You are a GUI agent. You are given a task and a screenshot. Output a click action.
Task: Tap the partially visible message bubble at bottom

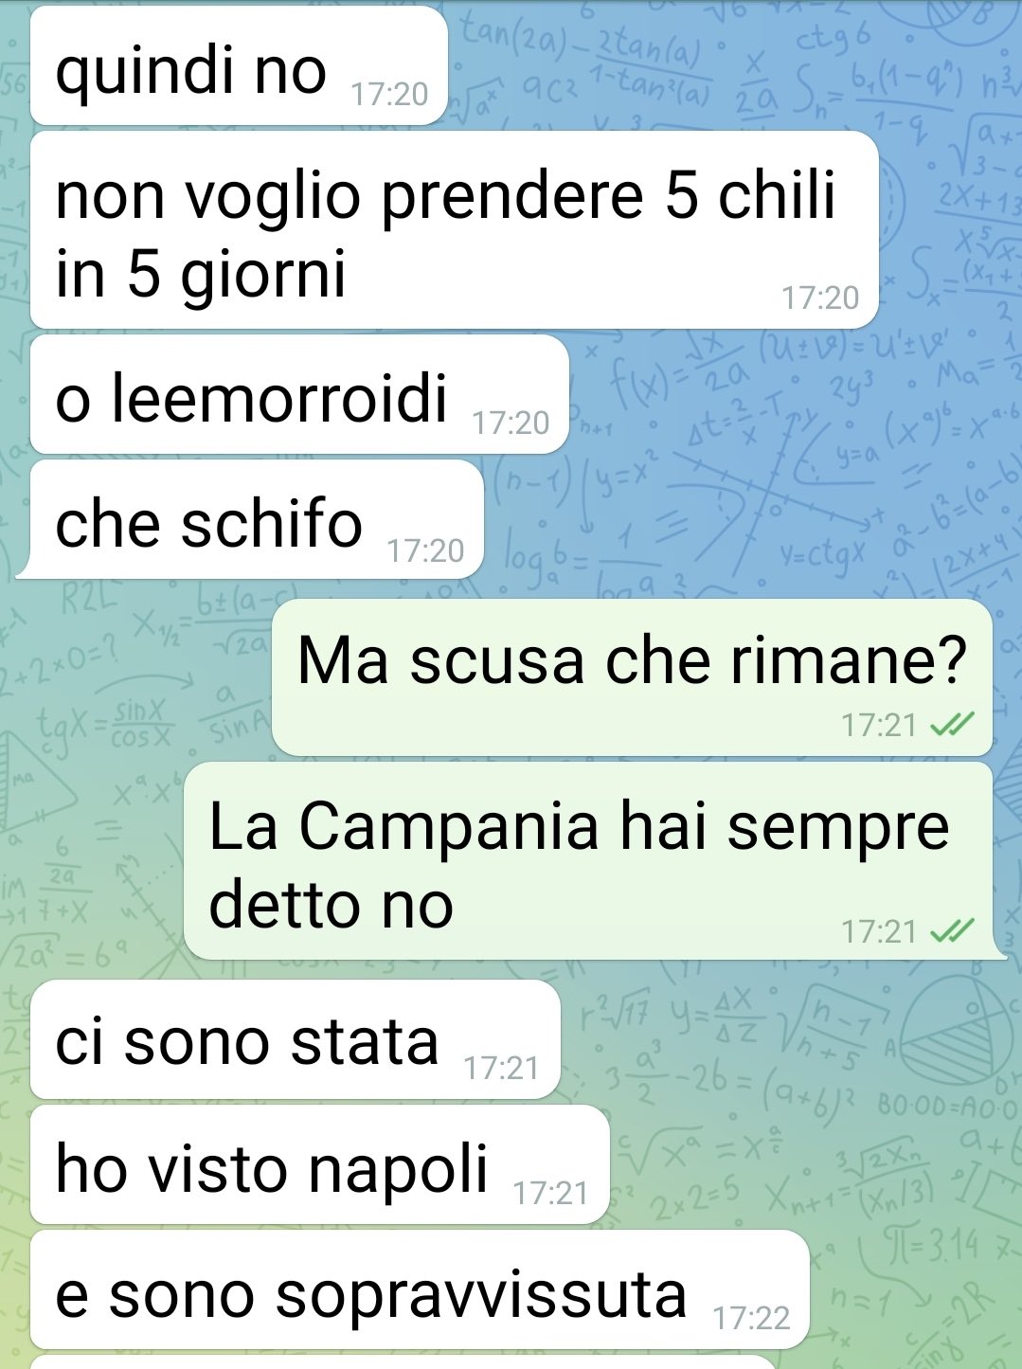coord(403,1362)
